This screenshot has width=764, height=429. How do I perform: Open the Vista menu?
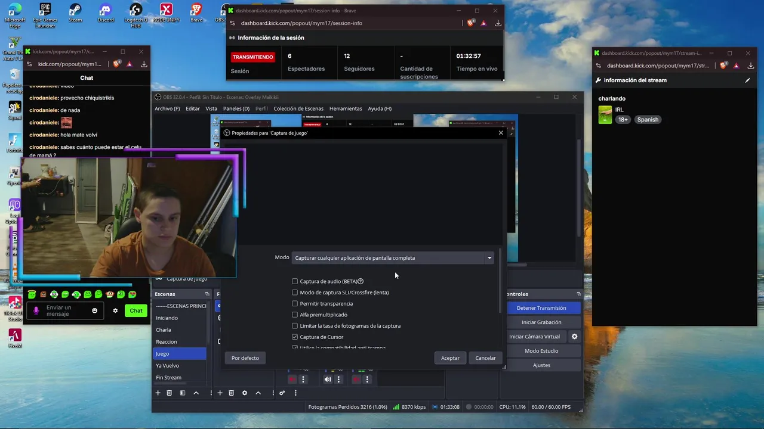point(211,108)
